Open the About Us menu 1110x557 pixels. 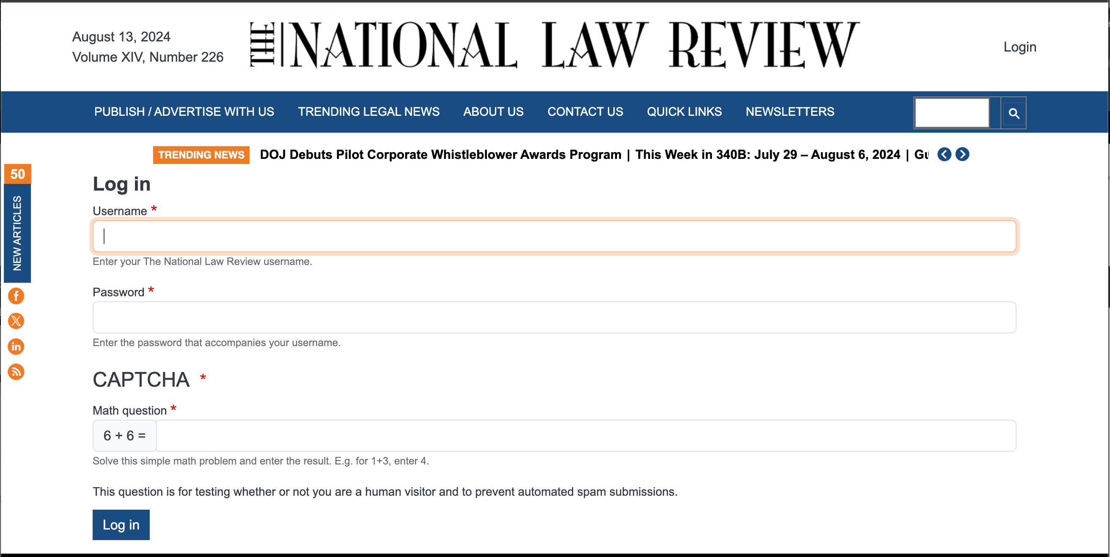493,112
